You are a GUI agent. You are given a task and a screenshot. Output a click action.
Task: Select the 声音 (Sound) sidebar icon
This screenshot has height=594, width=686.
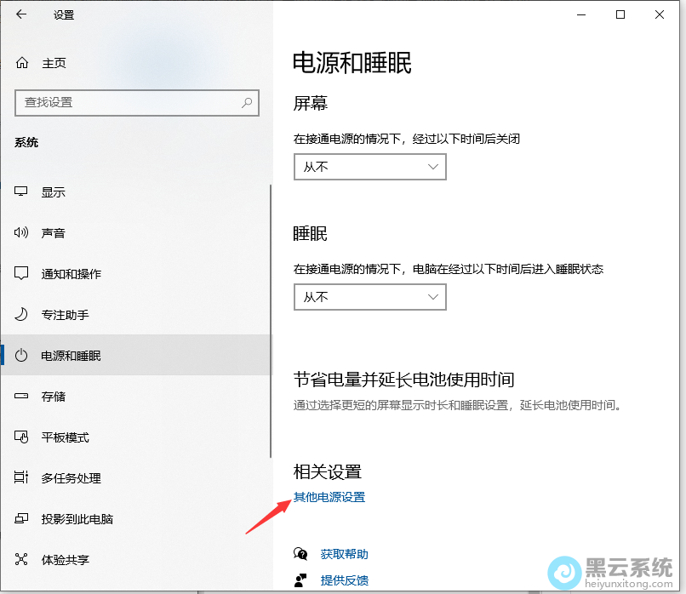click(x=23, y=232)
